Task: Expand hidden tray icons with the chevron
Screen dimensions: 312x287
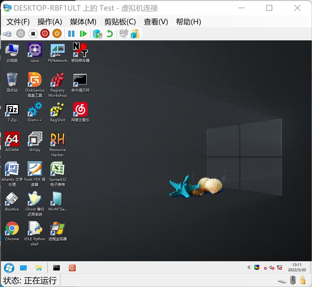Action: point(249,267)
